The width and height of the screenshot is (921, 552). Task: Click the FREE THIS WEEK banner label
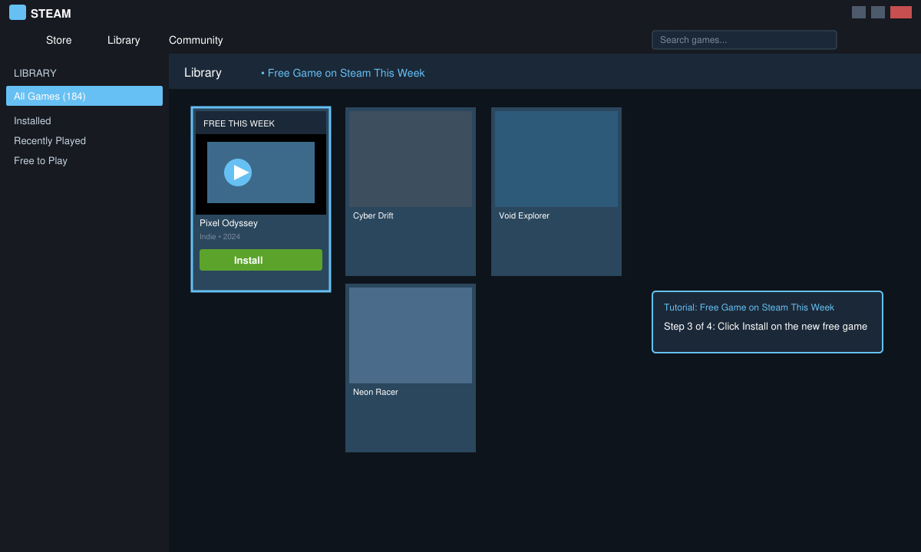(x=239, y=123)
